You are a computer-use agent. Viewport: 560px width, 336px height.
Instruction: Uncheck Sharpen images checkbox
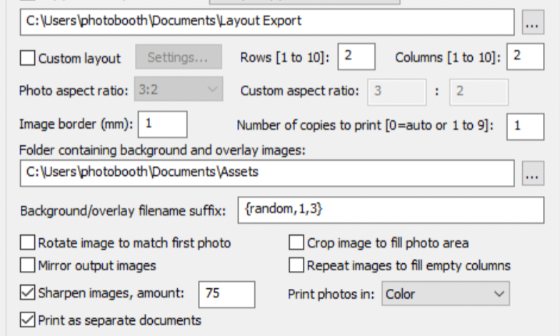pyautogui.click(x=28, y=292)
